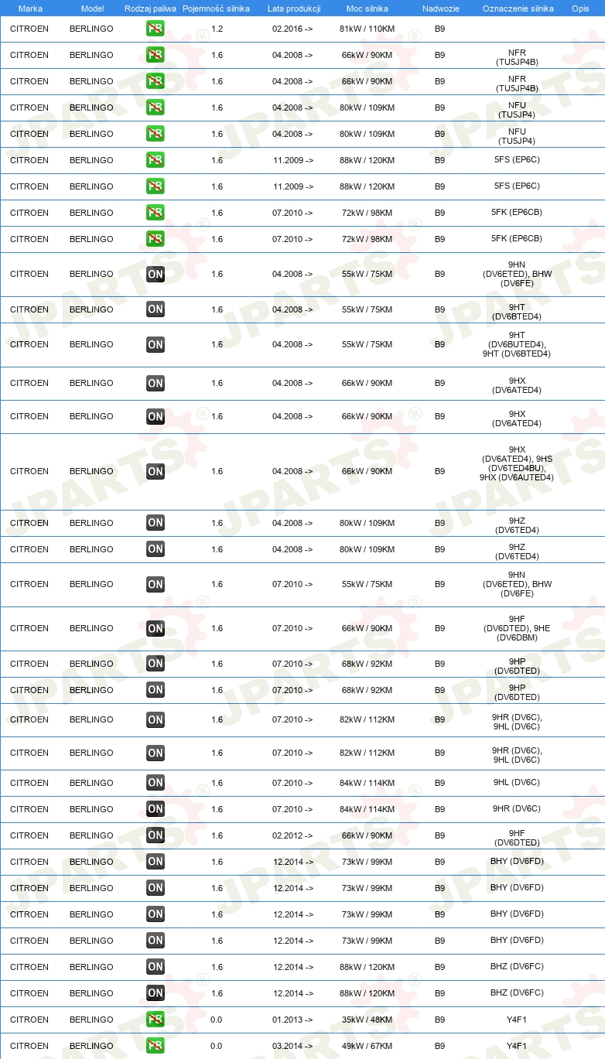Click the ON icon in the 84kW 9HR (DV6C) row
The image size is (605, 1059).
pos(156,808)
